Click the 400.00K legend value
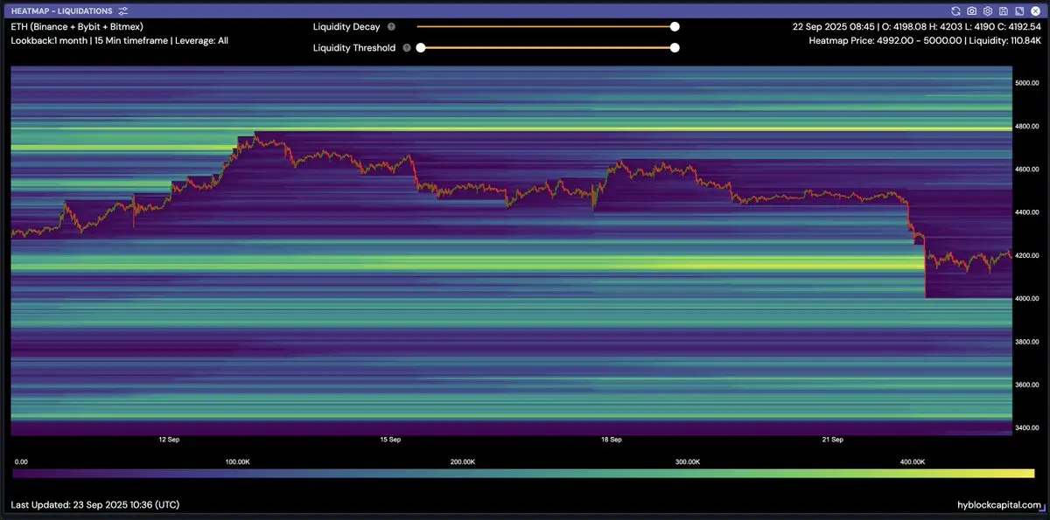 click(x=913, y=461)
